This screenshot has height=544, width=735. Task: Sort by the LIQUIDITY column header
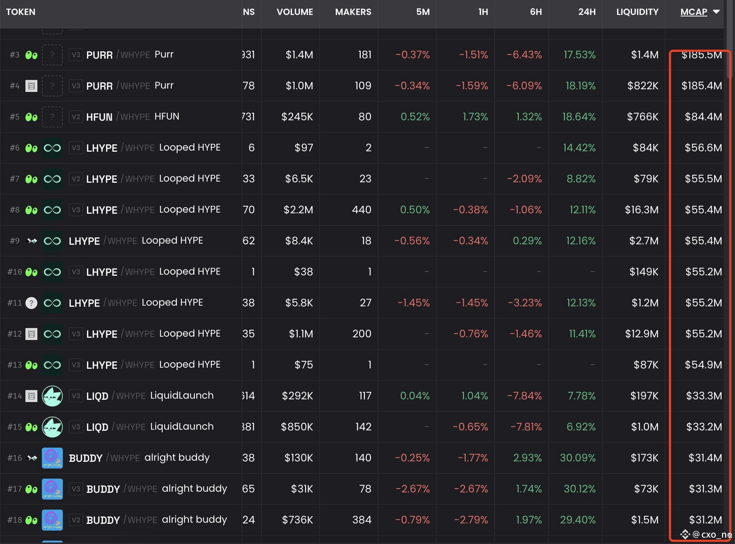point(637,12)
